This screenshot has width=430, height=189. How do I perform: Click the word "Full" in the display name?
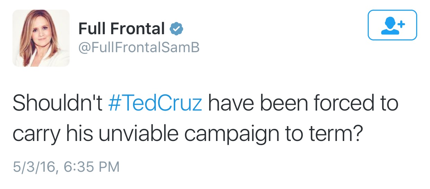pos(91,29)
